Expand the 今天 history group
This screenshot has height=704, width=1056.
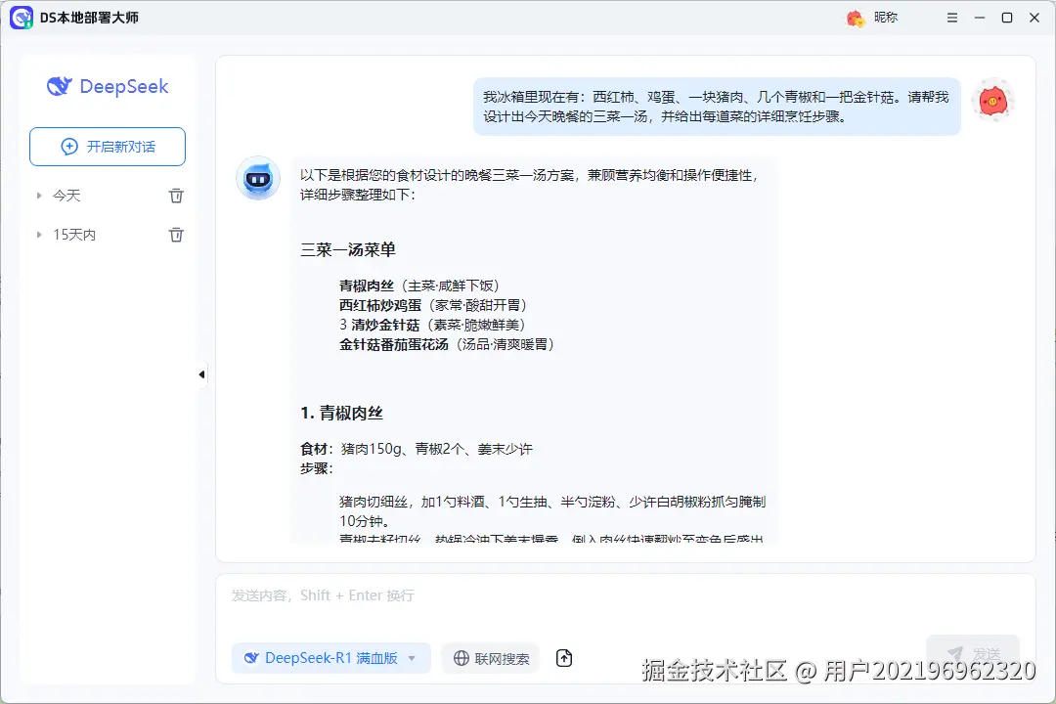click(40, 196)
